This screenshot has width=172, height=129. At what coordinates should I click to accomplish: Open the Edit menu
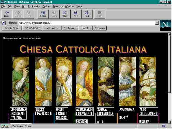10,6
